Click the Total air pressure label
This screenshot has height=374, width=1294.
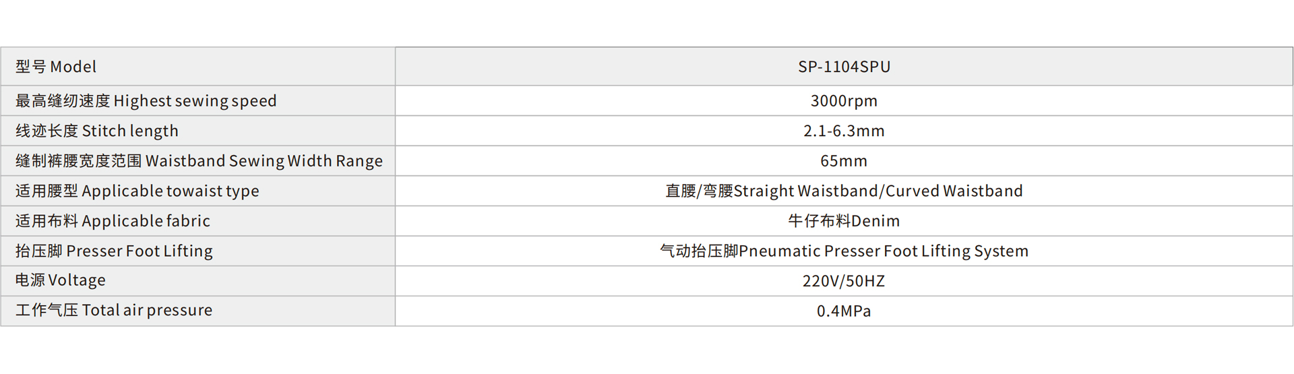click(114, 311)
